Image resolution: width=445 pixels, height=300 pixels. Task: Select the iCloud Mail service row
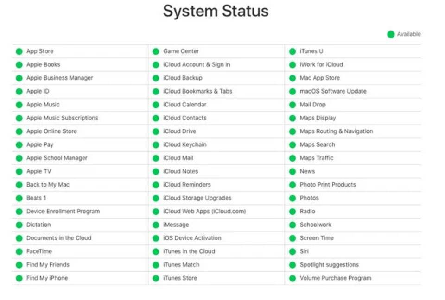(178, 158)
